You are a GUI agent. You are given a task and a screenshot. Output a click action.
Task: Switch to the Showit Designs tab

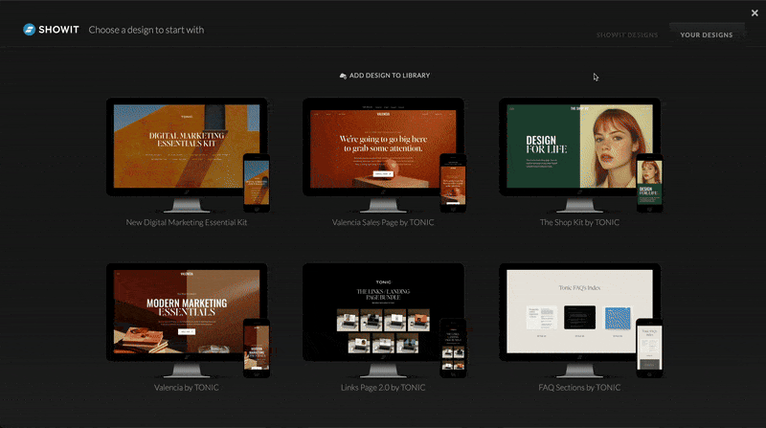pyautogui.click(x=627, y=34)
